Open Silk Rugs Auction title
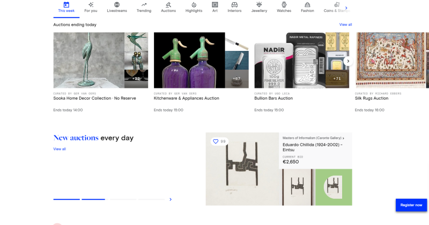429x225 pixels. coord(372,98)
